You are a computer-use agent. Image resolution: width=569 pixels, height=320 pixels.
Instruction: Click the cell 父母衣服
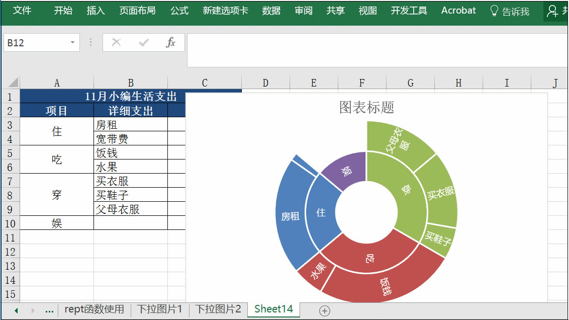pyautogui.click(x=131, y=209)
